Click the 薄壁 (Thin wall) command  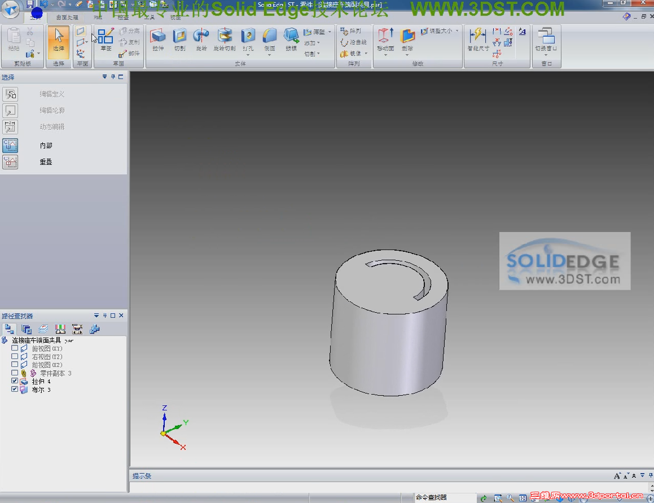(315, 32)
